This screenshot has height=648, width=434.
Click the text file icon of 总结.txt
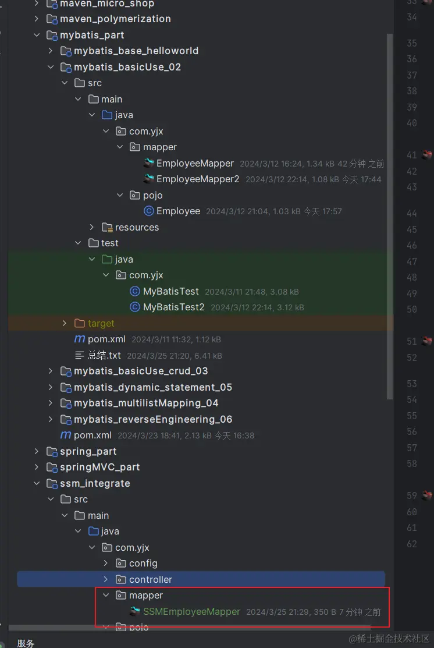coord(79,355)
